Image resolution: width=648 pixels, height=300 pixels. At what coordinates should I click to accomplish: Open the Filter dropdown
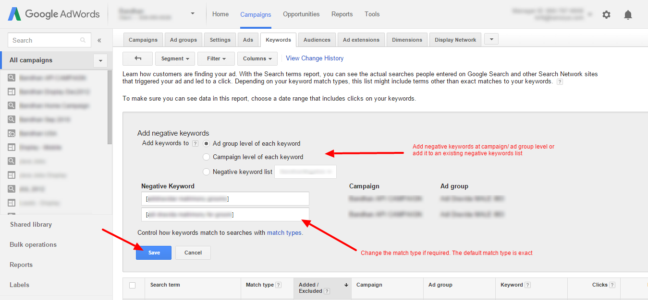pos(216,58)
